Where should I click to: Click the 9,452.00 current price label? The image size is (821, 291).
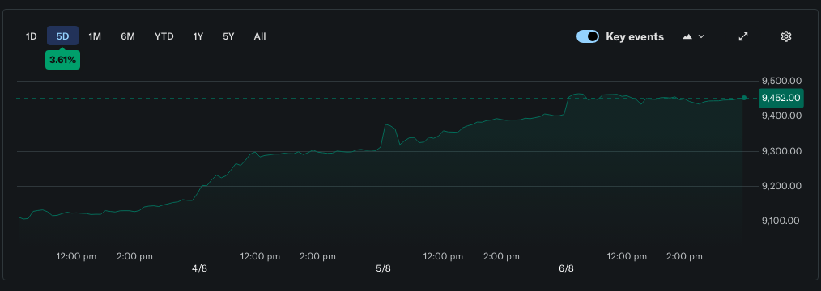(x=781, y=98)
